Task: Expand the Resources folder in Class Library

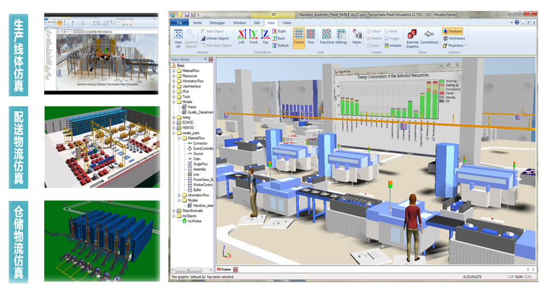Action: click(174, 76)
